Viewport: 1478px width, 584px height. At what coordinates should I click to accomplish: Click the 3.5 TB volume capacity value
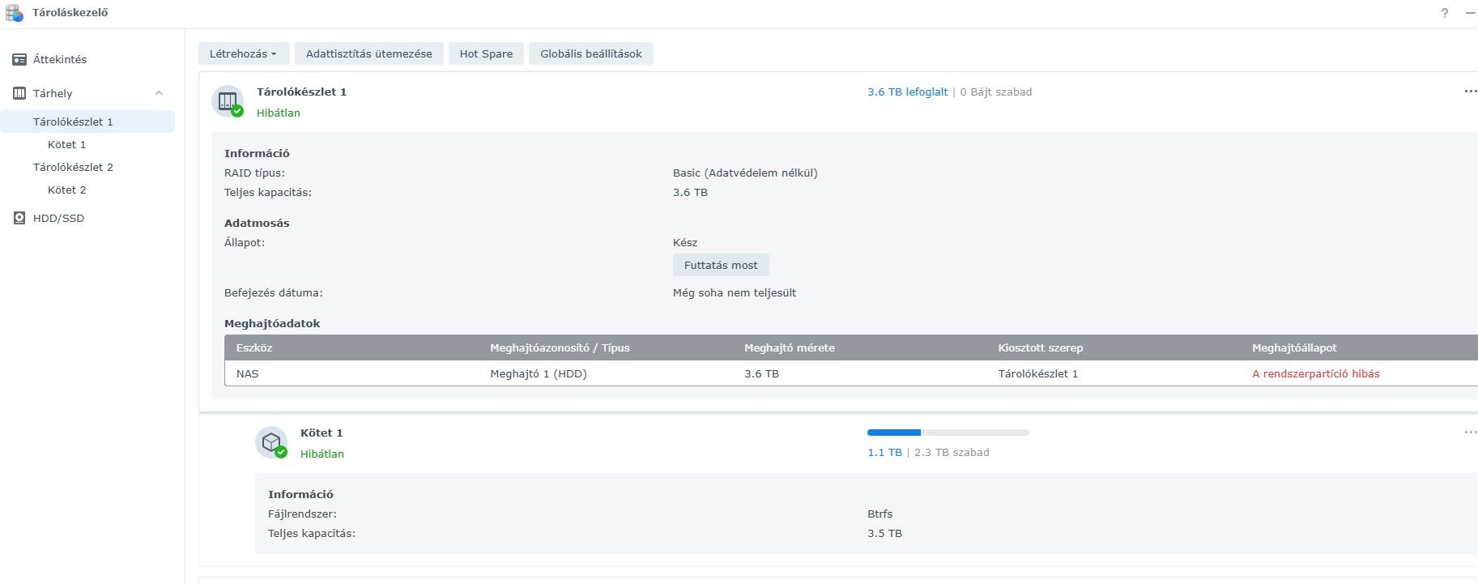point(884,534)
